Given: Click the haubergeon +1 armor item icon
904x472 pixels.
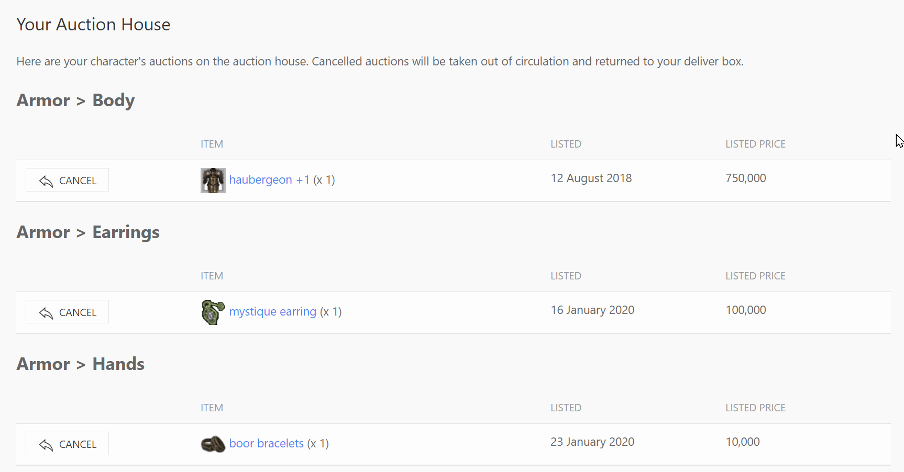Looking at the screenshot, I should 213,181.
